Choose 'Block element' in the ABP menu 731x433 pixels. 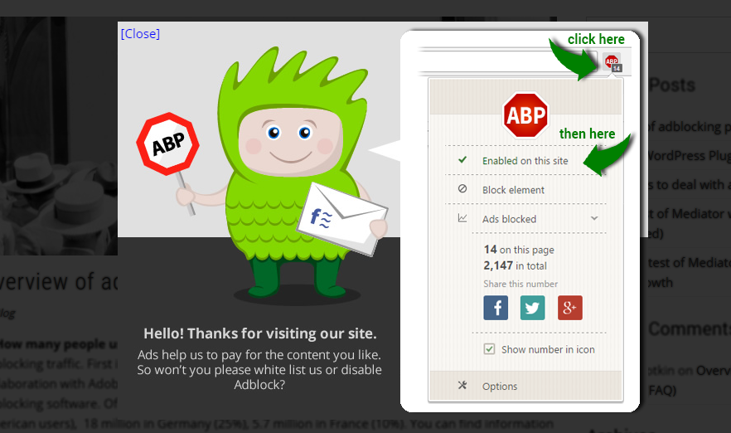tap(525, 189)
